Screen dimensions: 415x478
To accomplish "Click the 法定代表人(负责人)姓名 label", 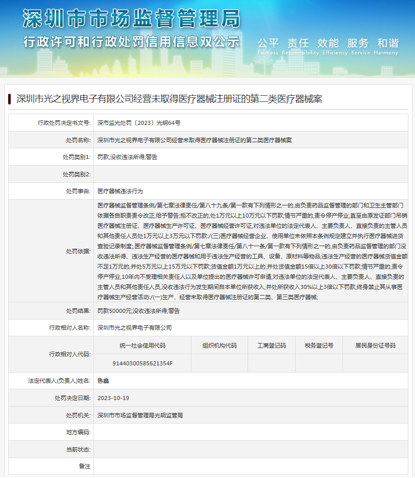I will (x=59, y=381).
